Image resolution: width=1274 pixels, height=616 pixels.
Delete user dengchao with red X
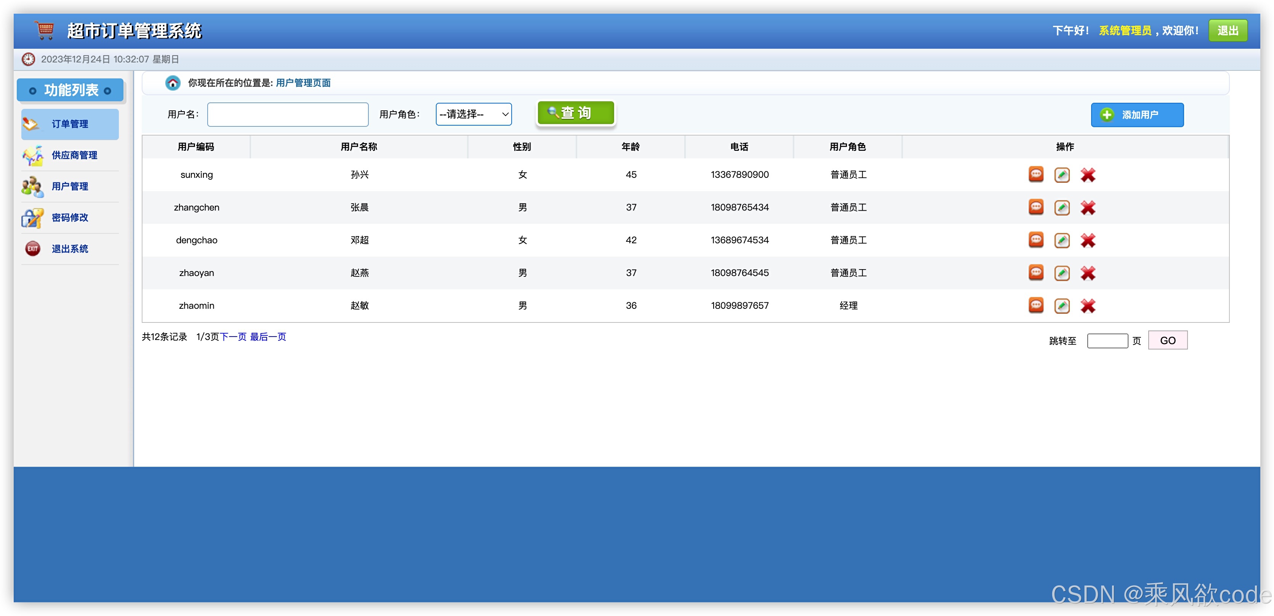pos(1088,240)
